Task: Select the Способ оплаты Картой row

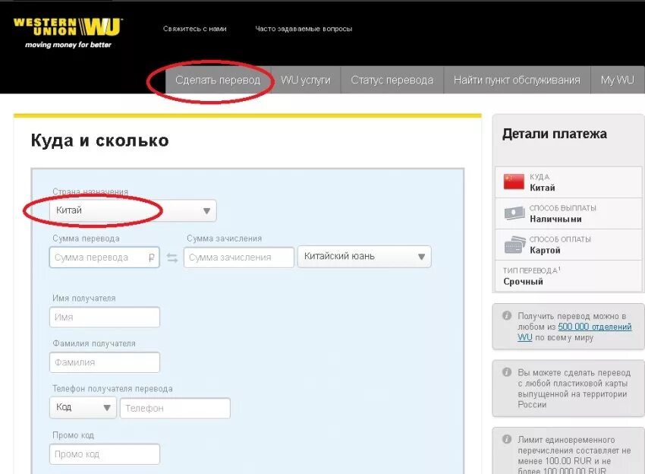Action: 568,245
